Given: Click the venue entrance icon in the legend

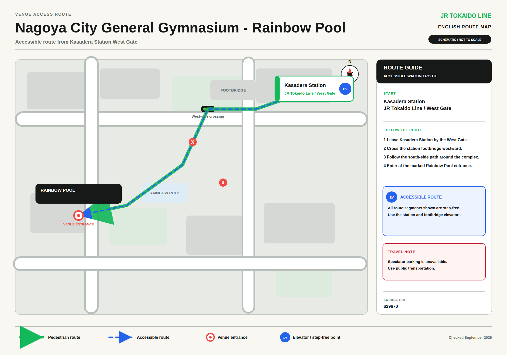Looking at the screenshot, I should 210,337.
